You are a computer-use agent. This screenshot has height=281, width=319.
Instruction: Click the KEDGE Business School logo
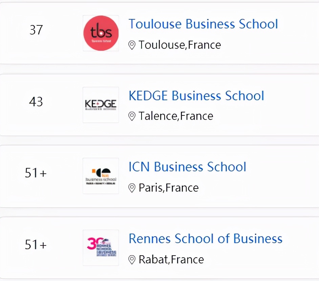[x=101, y=105]
